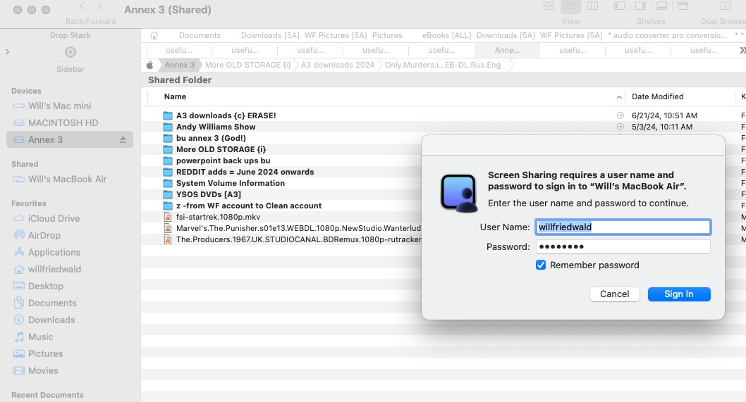Screen dimensions: 746x402
Task: Open Will's MacBook Air under Shared
Action: tap(70, 179)
